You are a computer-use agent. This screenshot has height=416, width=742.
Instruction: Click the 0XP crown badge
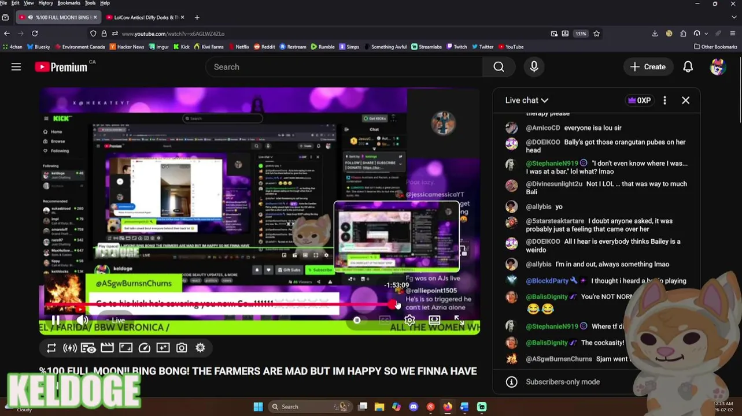(x=640, y=101)
